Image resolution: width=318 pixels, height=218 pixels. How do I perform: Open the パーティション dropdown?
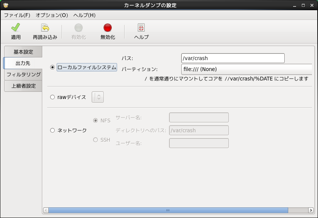[246, 69]
